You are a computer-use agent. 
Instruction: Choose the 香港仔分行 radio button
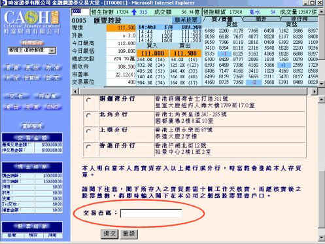click(88, 147)
